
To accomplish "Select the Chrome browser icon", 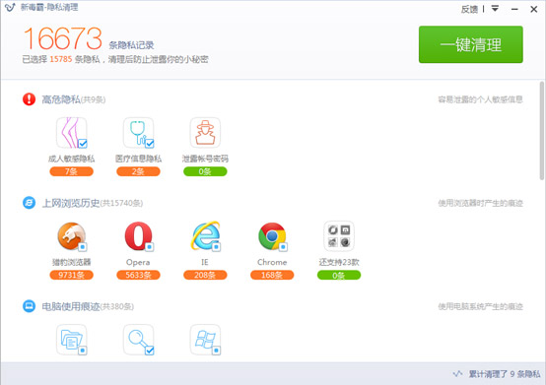I will point(272,236).
